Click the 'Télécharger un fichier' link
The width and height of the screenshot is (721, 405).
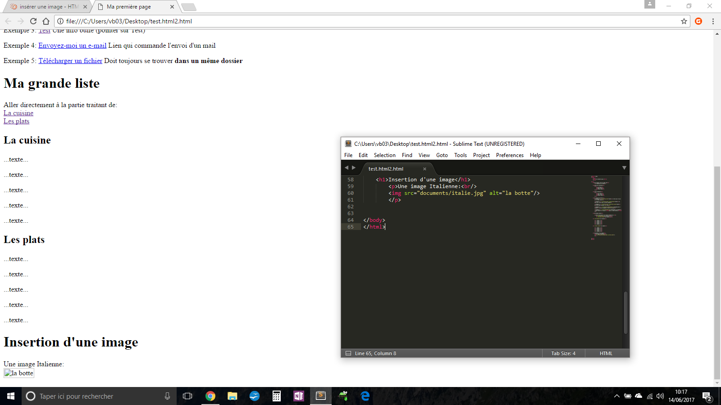(70, 60)
